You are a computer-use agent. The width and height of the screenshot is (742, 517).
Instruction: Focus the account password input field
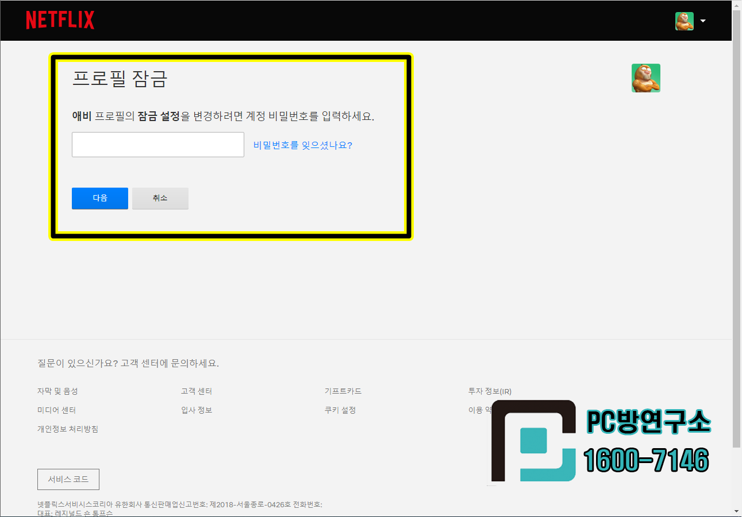coord(158,145)
